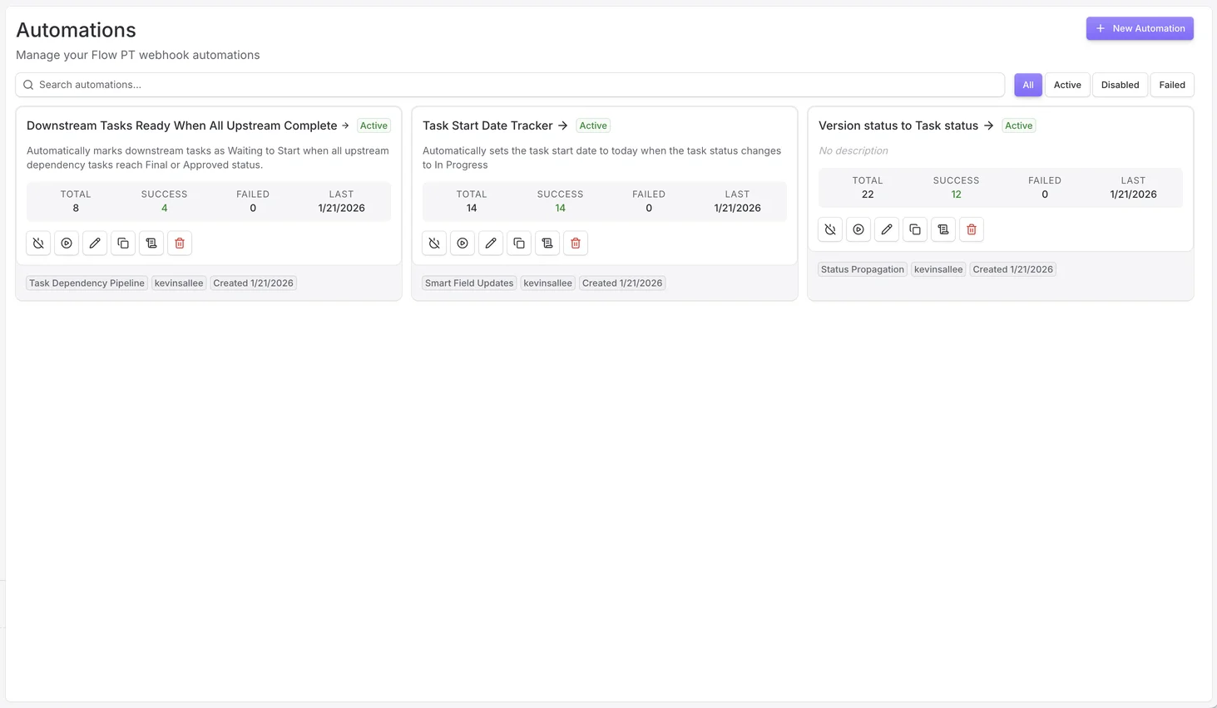This screenshot has height=708, width=1217.
Task: Edit the Task Start Date Tracker automation
Action: [x=491, y=243]
